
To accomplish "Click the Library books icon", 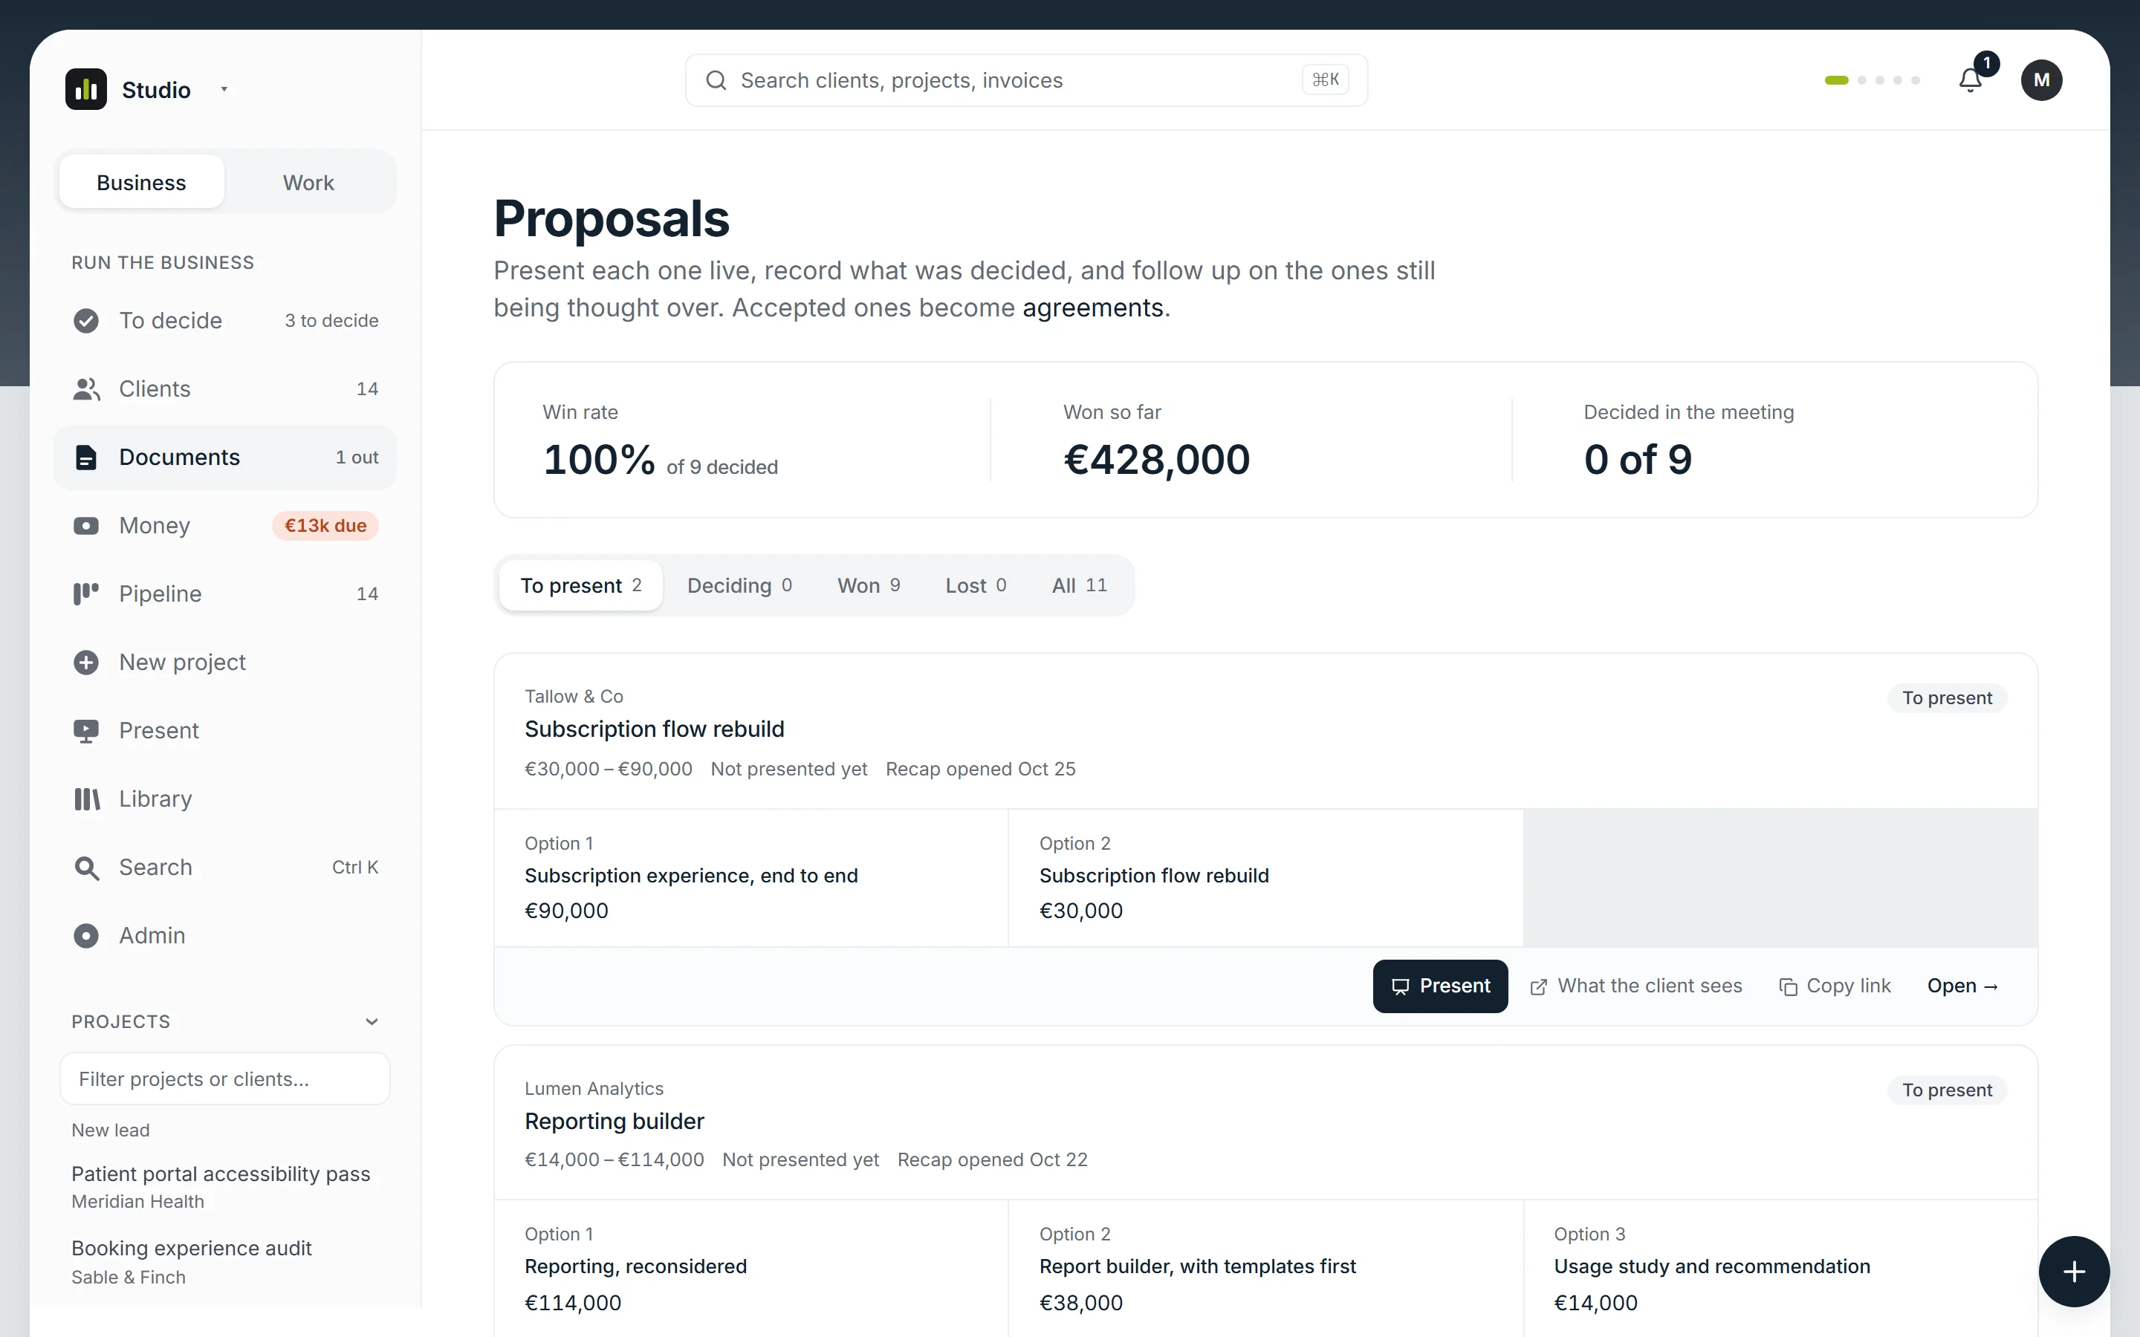I will click(x=85, y=799).
